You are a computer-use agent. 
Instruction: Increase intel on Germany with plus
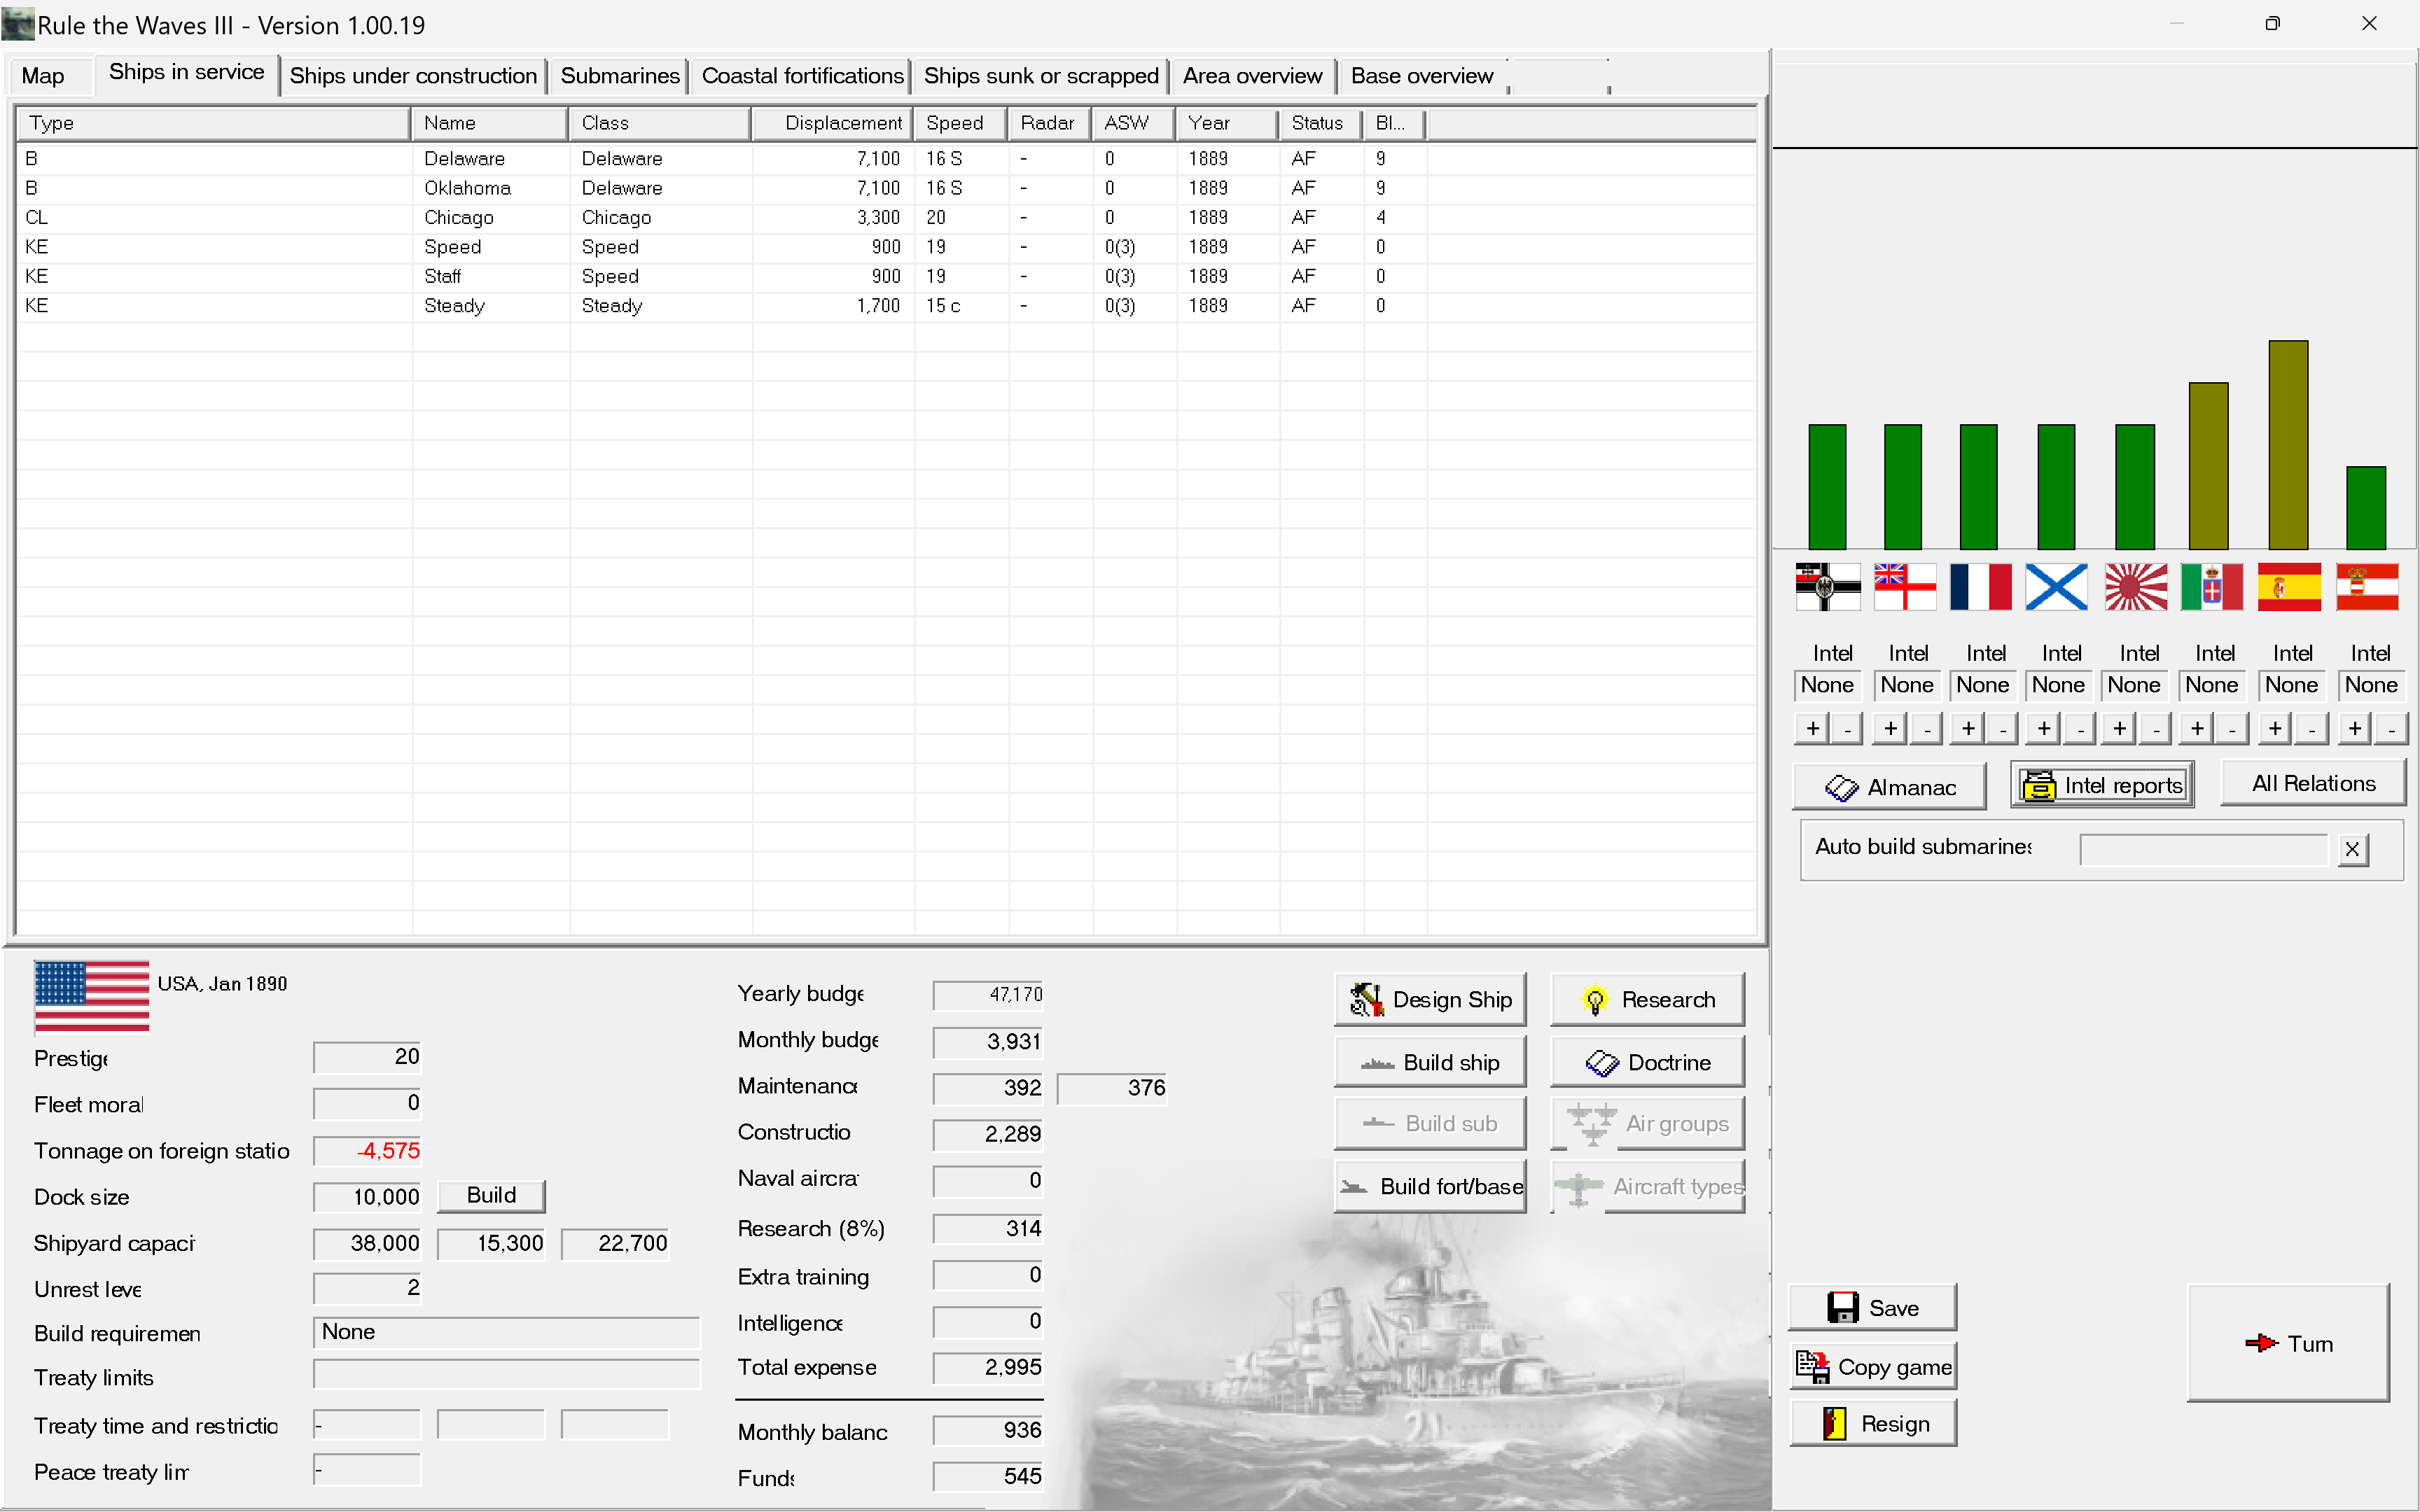(1812, 728)
